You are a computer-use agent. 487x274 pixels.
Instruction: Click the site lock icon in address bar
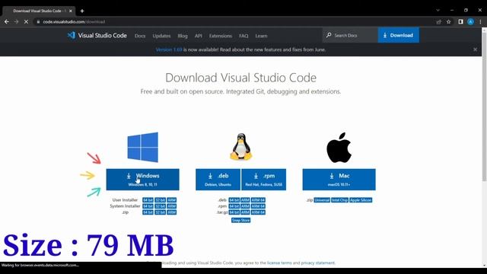click(x=38, y=22)
